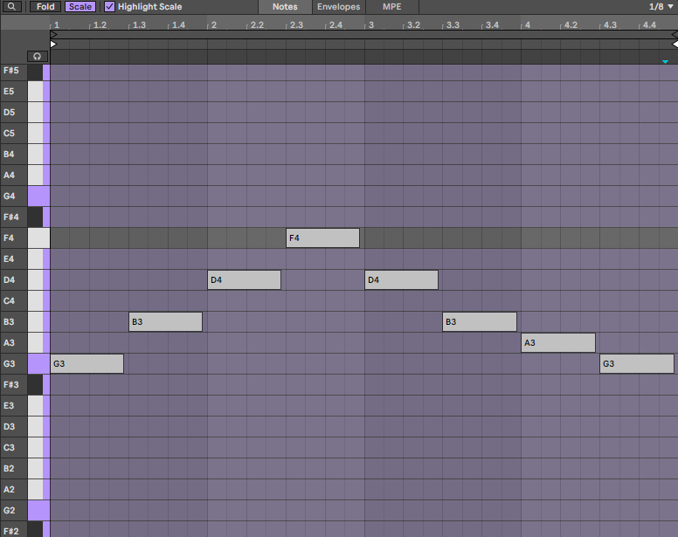Uncheck the Highlight Scale checkbox
678x537 pixels.
110,6
